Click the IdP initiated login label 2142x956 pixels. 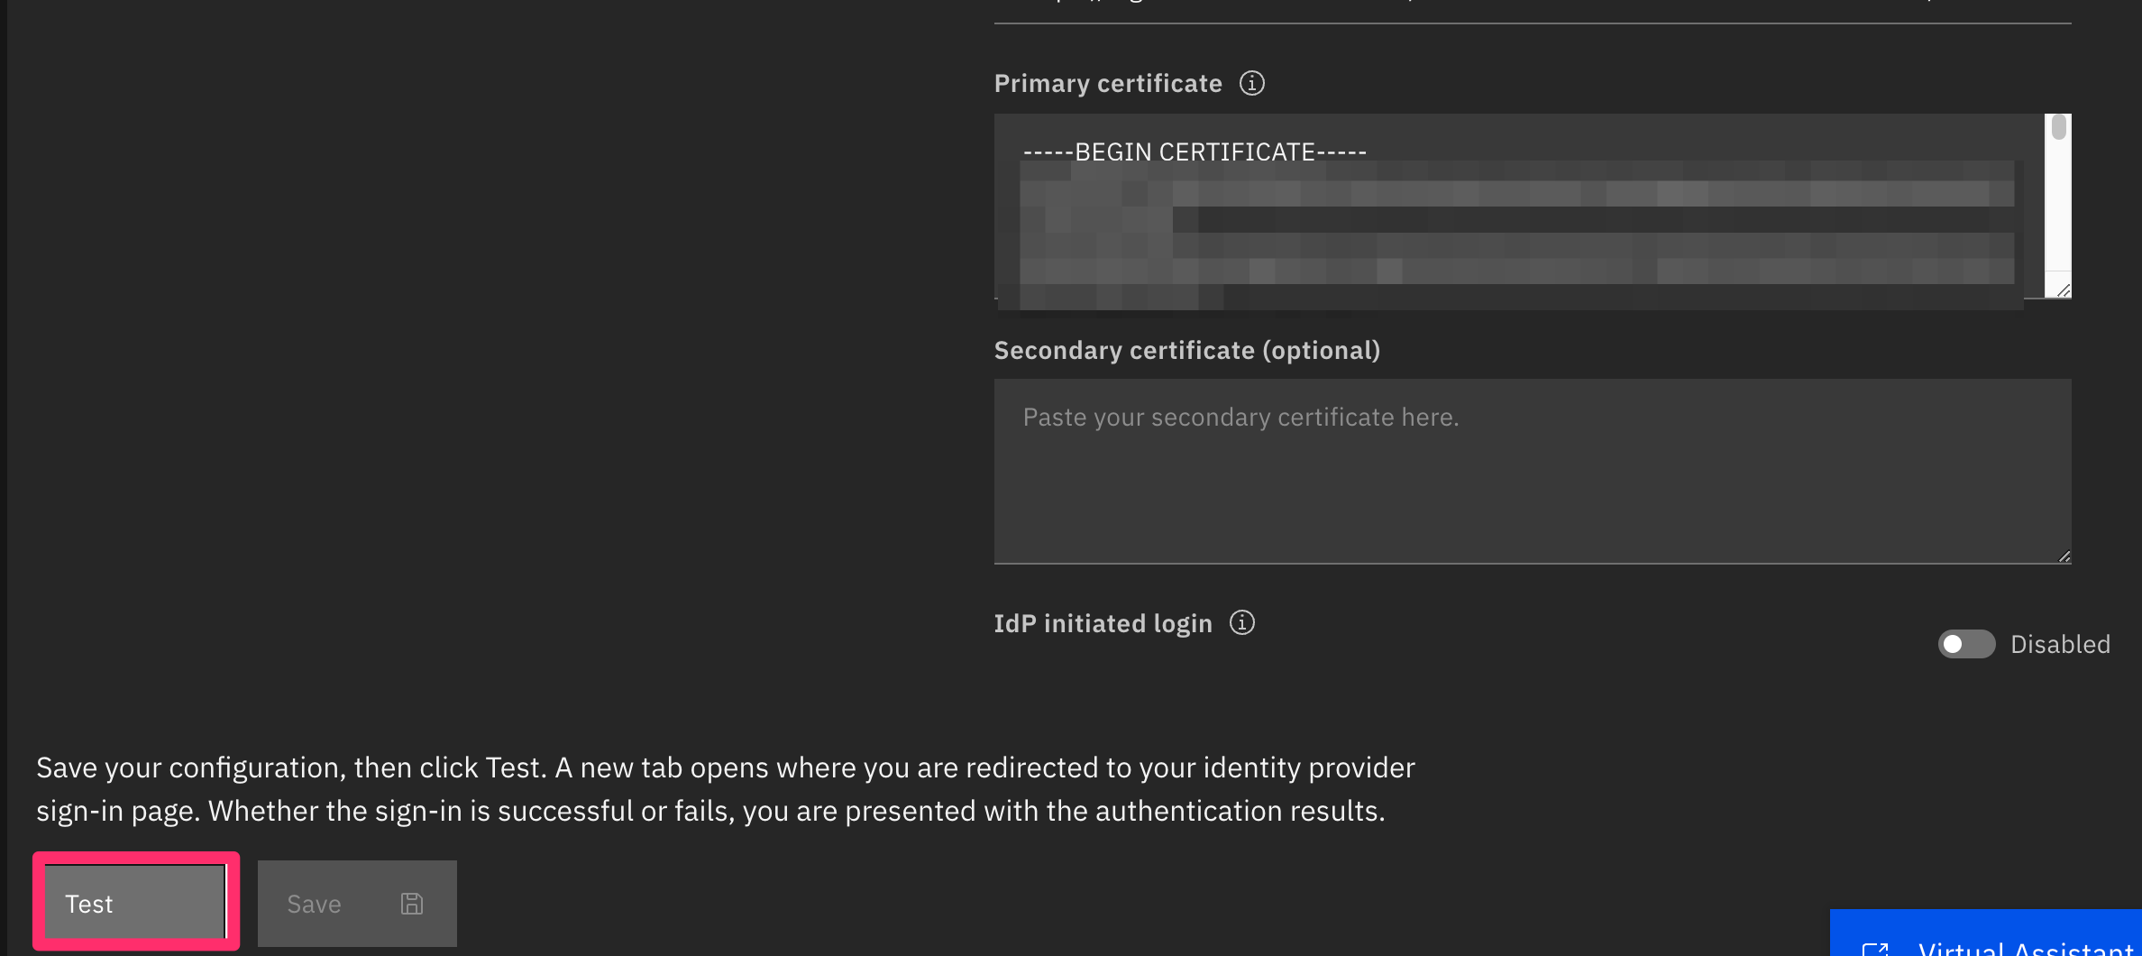pyautogui.click(x=1103, y=623)
